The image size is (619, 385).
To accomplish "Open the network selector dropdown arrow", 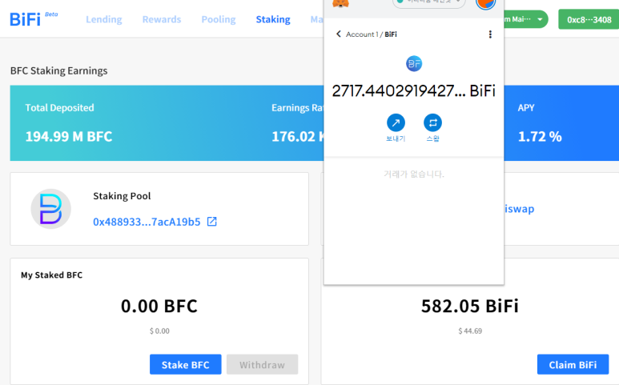I will coord(540,19).
